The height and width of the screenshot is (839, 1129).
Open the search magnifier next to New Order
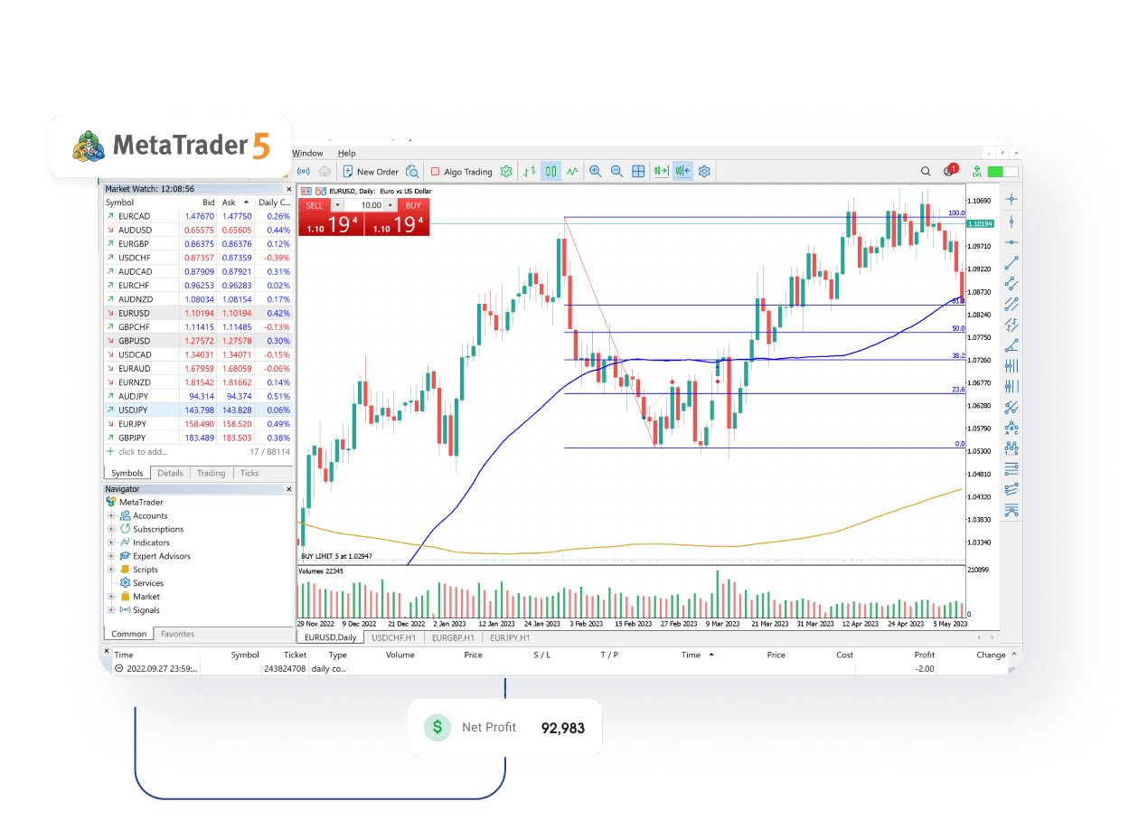(412, 171)
